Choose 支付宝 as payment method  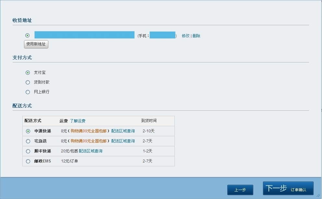tap(28, 72)
